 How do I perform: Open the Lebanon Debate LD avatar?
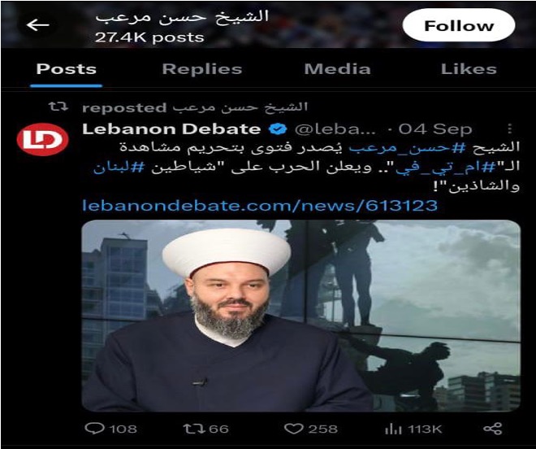(42, 139)
